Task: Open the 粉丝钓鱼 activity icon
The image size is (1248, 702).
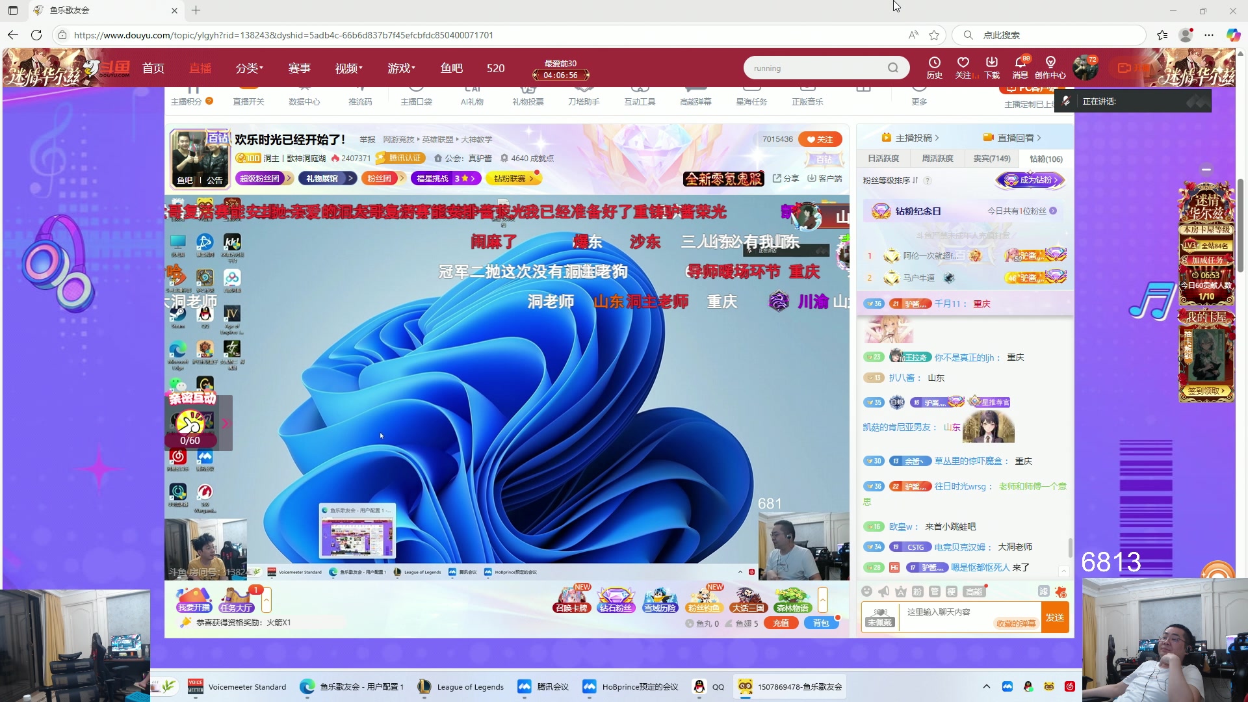Action: pyautogui.click(x=704, y=600)
